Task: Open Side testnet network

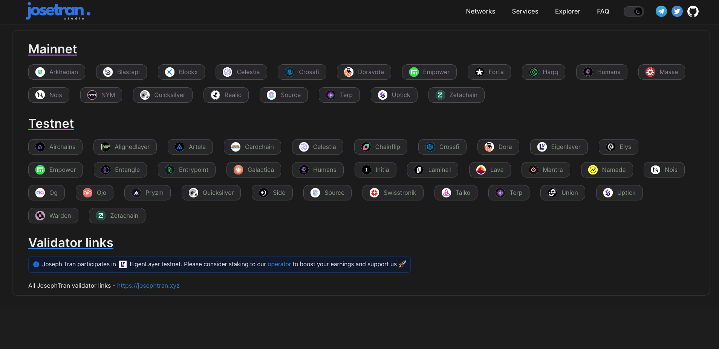Action: click(272, 193)
